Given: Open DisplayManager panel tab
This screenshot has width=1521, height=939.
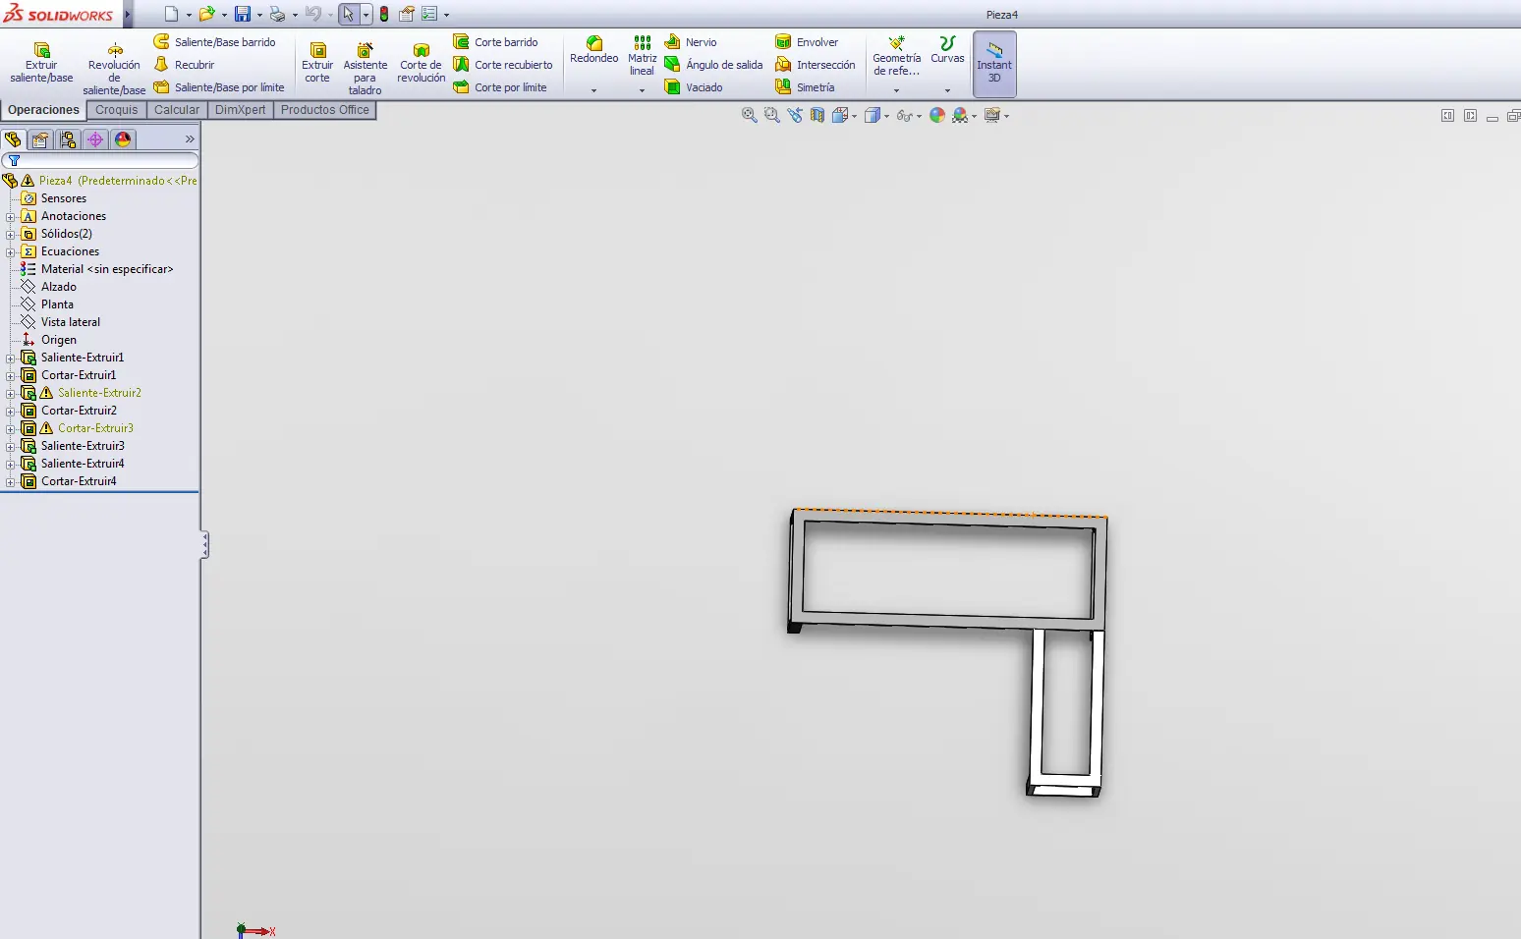Looking at the screenshot, I should coord(123,139).
